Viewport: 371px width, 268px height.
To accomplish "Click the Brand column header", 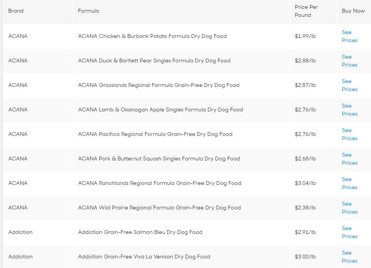I will tap(16, 11).
